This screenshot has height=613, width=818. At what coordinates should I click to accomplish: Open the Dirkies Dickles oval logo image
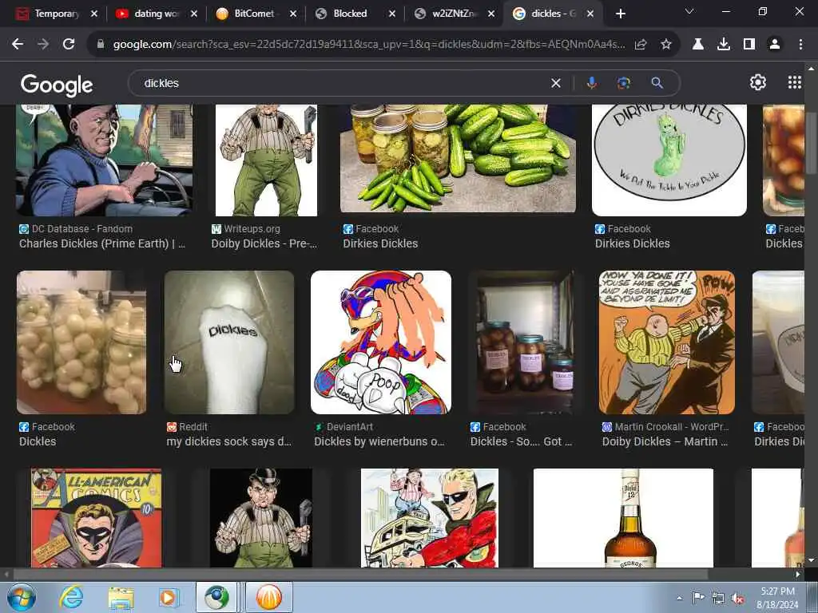pyautogui.click(x=669, y=160)
